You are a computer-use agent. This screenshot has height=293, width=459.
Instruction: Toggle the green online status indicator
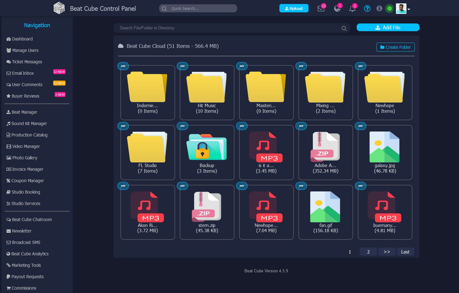tap(389, 9)
